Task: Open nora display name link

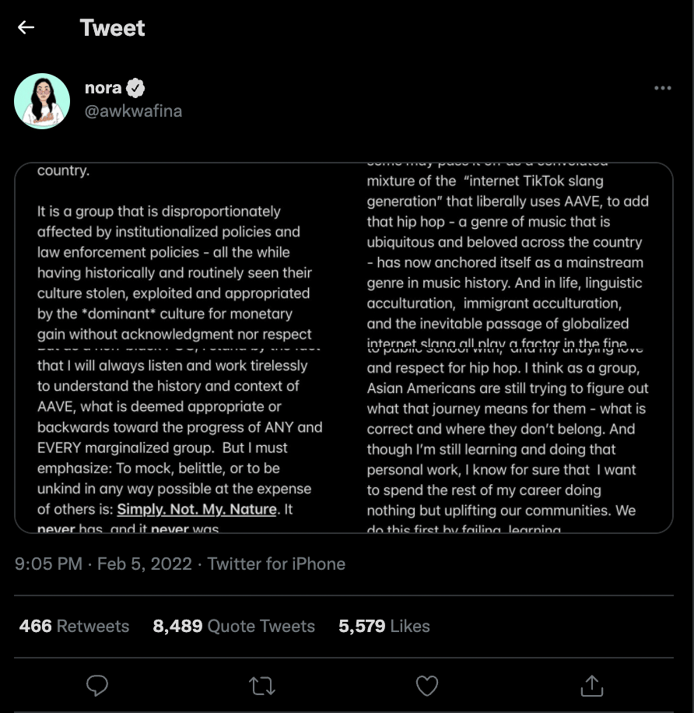Action: [x=103, y=88]
